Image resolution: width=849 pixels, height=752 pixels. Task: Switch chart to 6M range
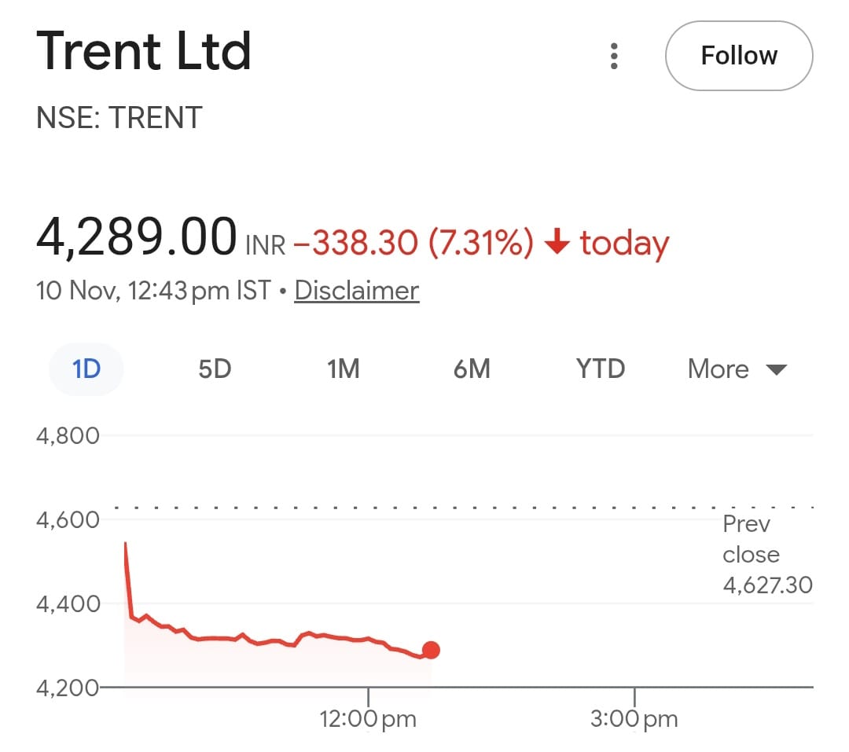point(472,369)
